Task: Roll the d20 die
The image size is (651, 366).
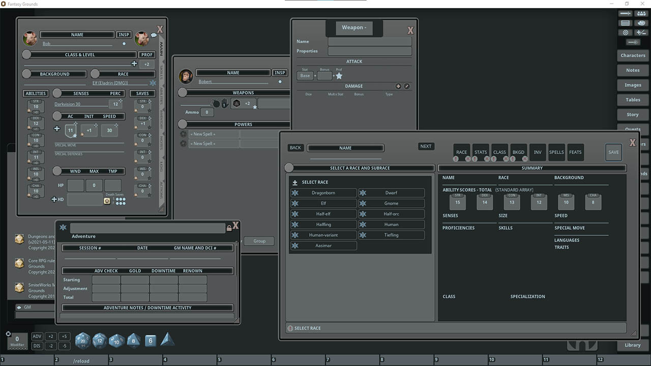Action: tap(82, 341)
